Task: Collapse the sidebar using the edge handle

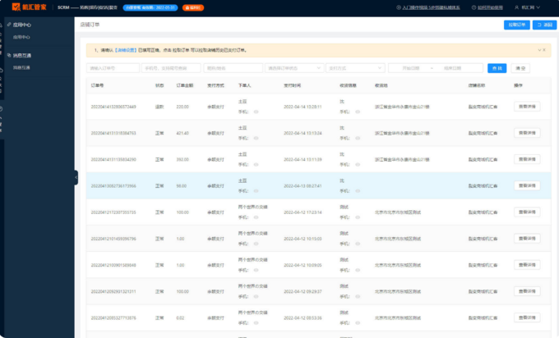Action: point(76,176)
